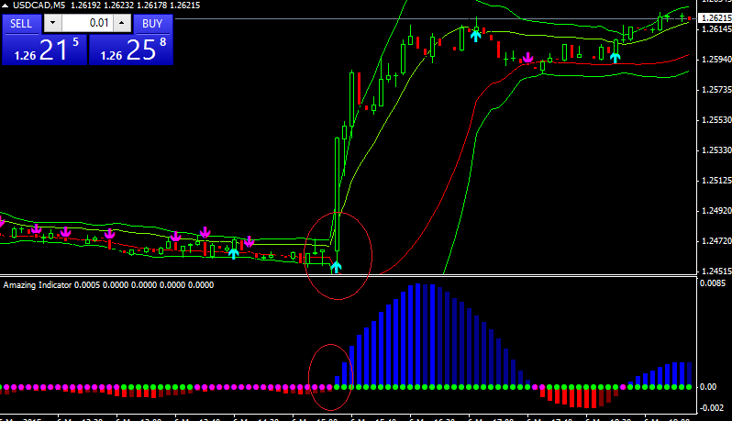
Task: Click the BUY button
Action: coord(152,23)
